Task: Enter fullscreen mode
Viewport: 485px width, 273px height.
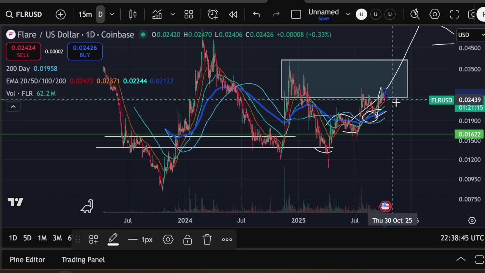Action: pyautogui.click(x=454, y=14)
